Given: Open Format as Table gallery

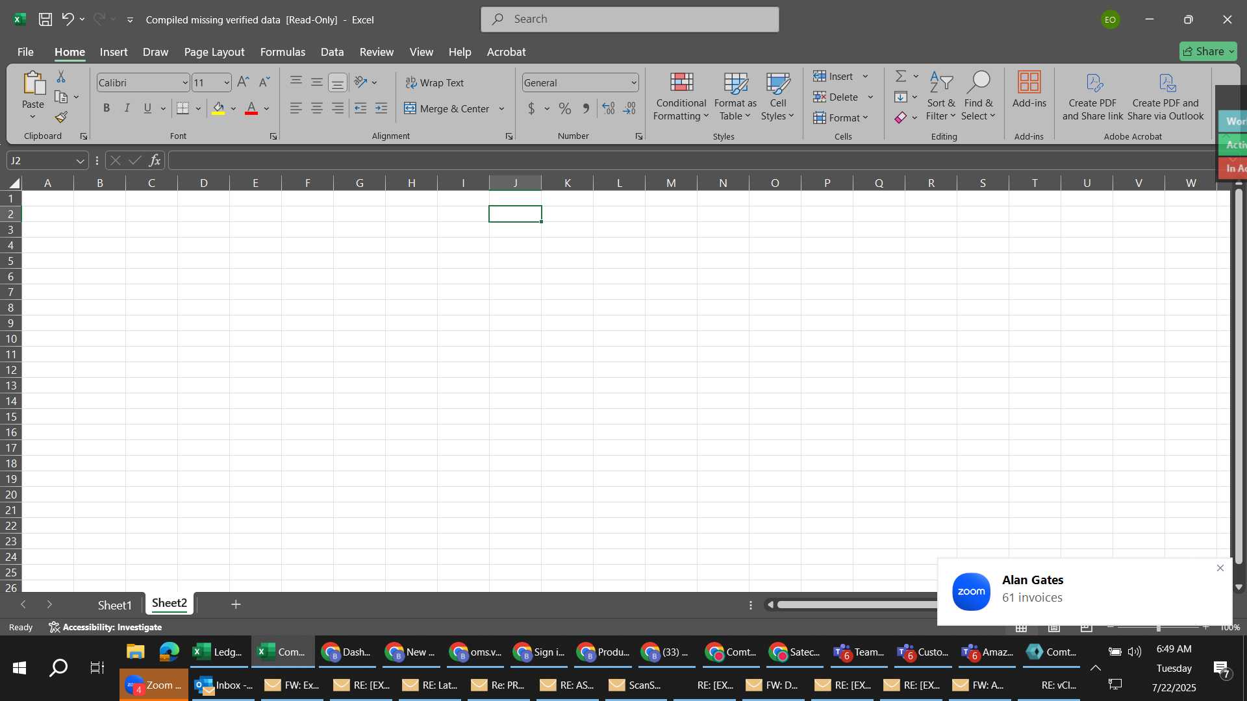Looking at the screenshot, I should tap(735, 96).
